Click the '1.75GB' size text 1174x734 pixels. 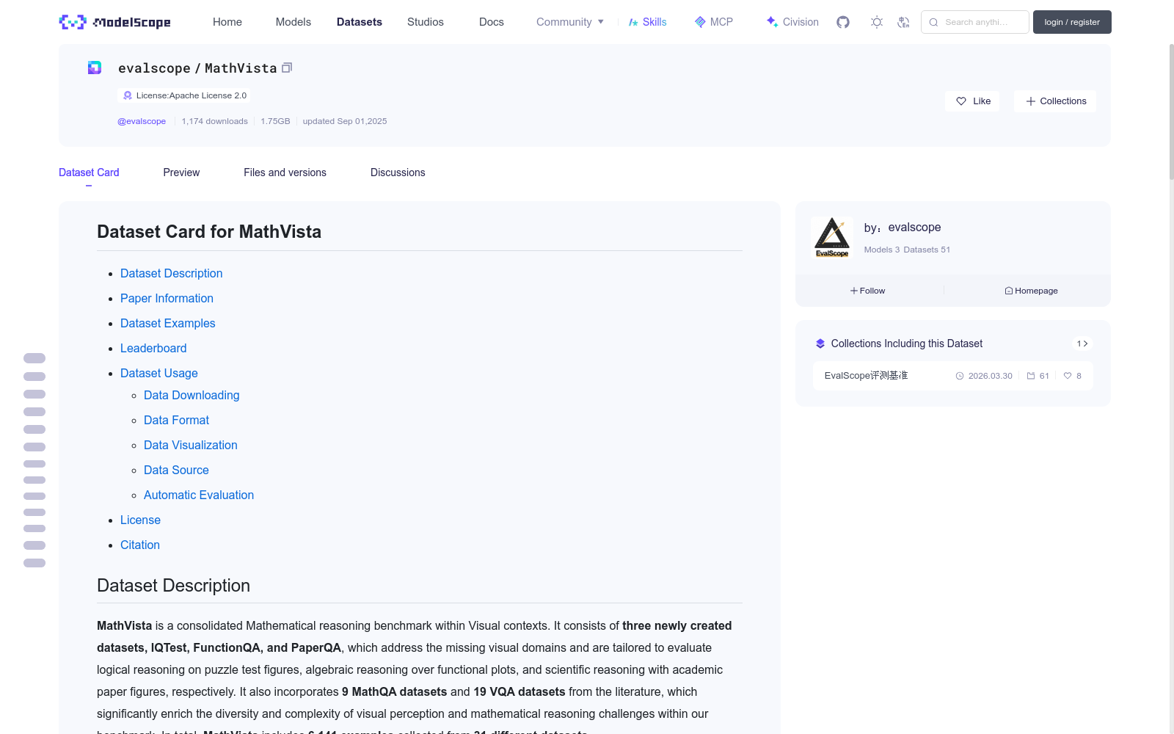click(275, 121)
